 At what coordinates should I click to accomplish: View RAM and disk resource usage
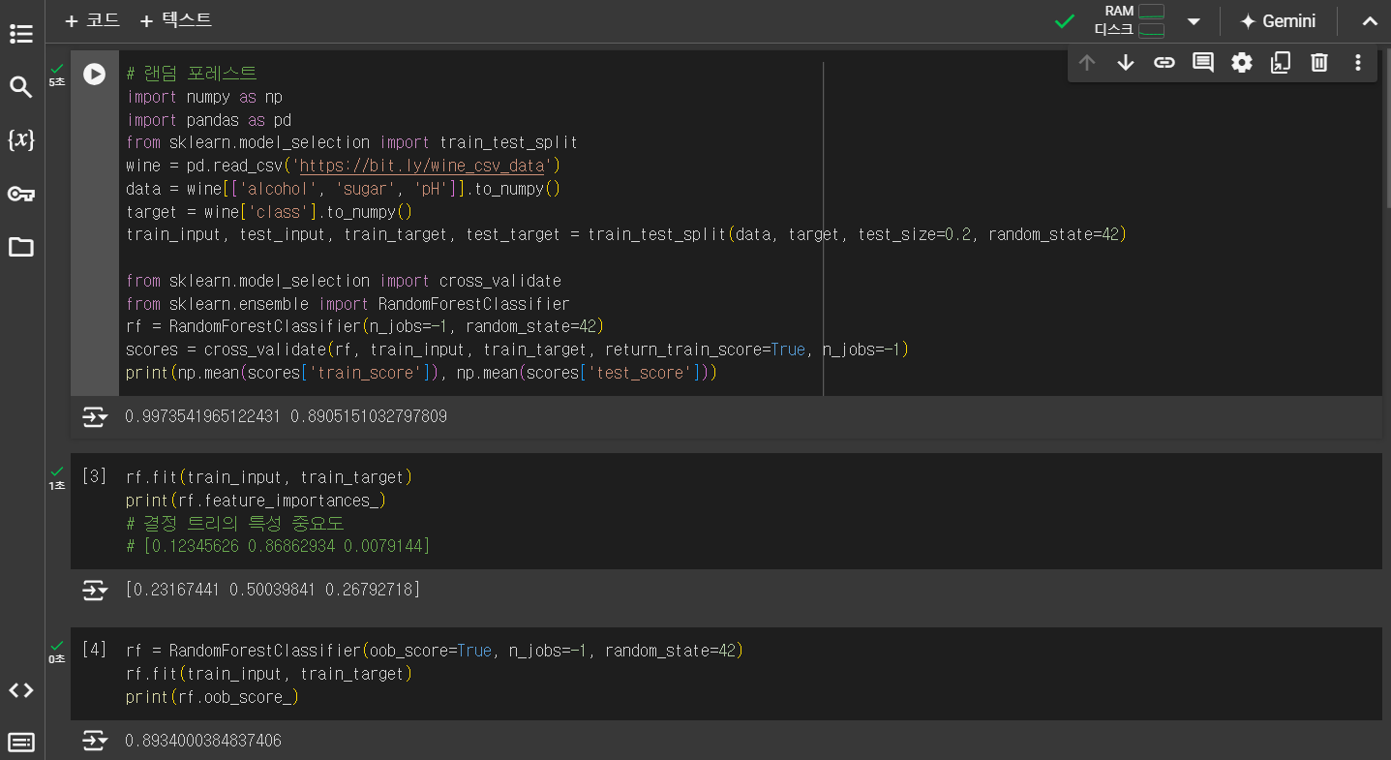pyautogui.click(x=1130, y=20)
